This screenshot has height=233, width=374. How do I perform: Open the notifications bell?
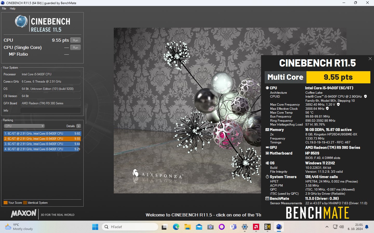(x=367, y=227)
